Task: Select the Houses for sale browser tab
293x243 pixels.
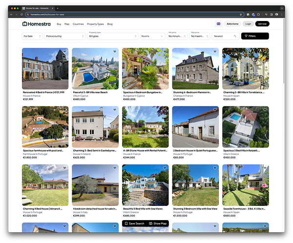Action: 38,8
